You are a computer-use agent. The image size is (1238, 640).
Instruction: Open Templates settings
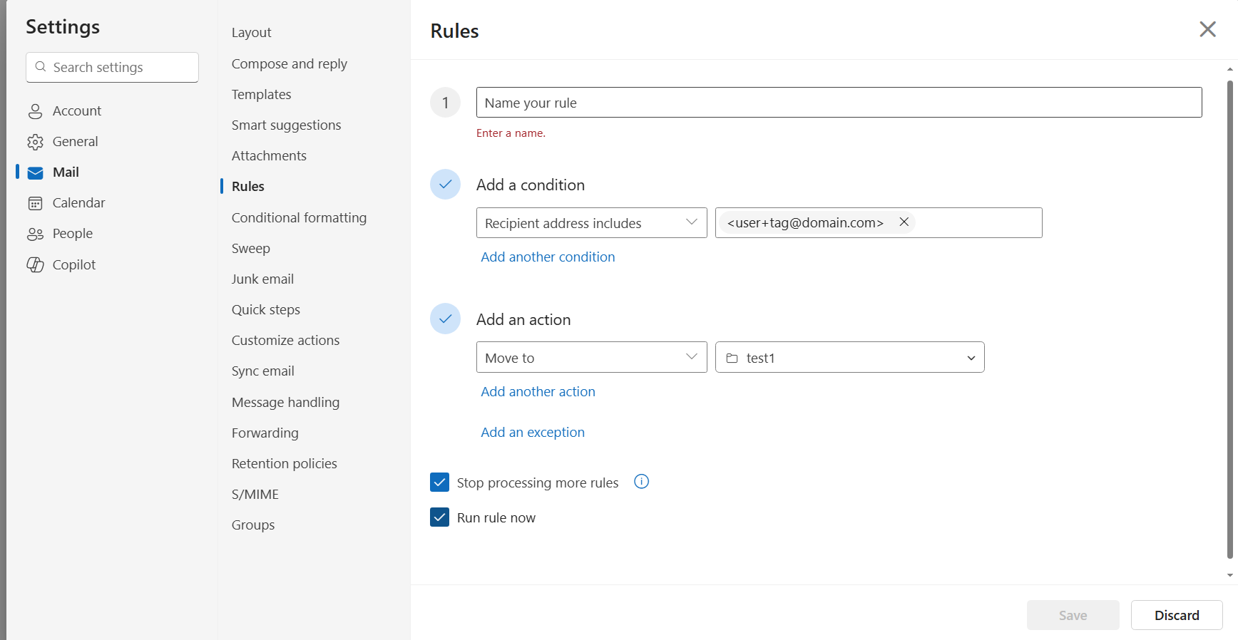(x=261, y=95)
